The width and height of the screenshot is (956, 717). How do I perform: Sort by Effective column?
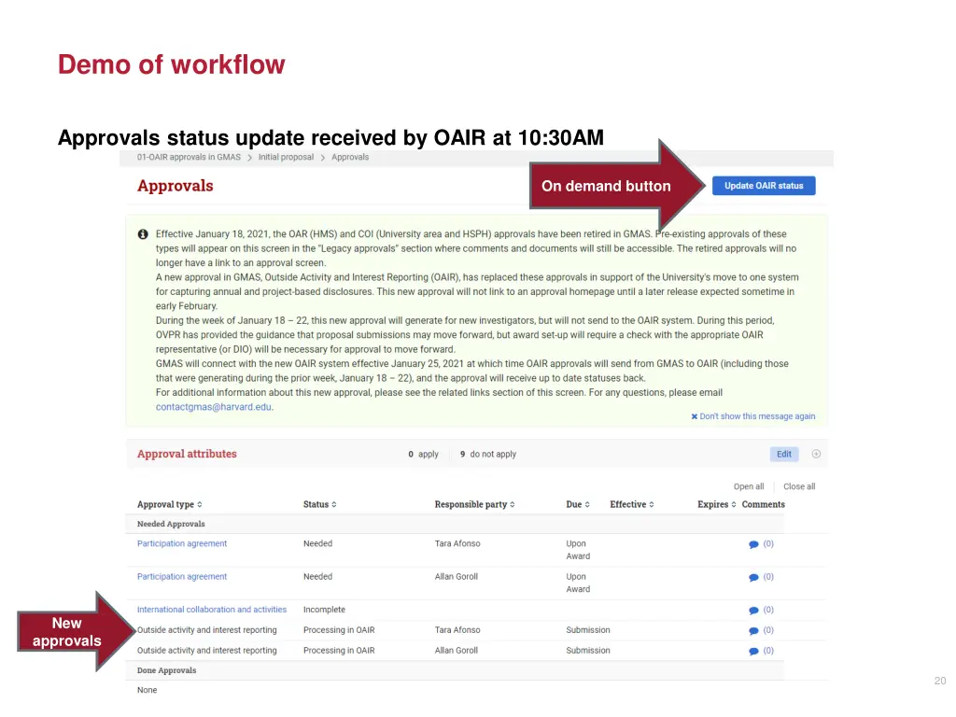click(632, 504)
